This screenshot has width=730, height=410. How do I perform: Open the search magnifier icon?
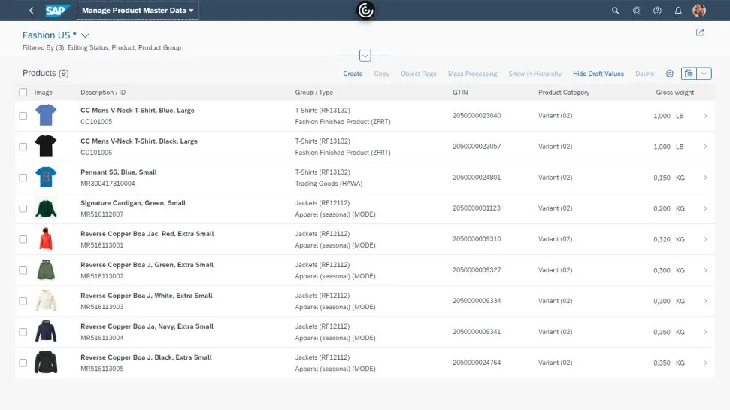[x=615, y=11]
